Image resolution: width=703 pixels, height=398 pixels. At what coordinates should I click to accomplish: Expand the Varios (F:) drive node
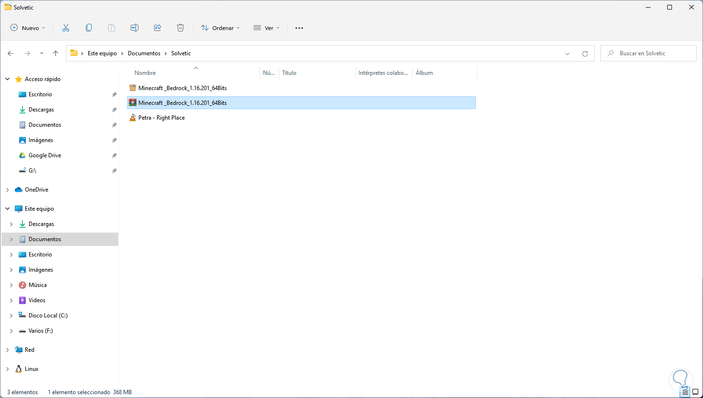pos(11,331)
